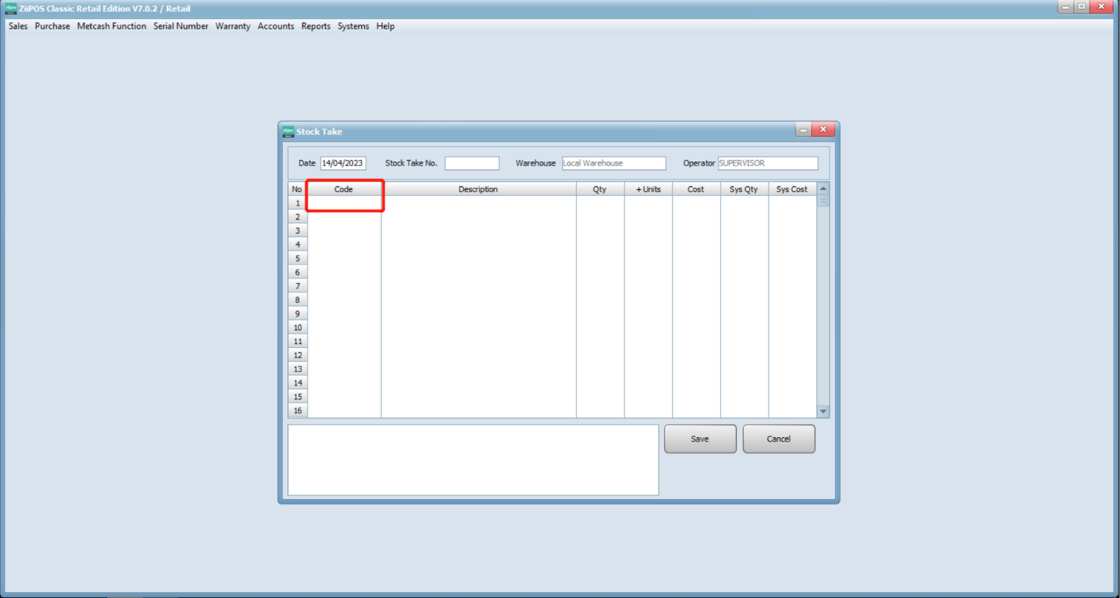Open the Metcash Function menu
This screenshot has width=1120, height=598.
111,26
